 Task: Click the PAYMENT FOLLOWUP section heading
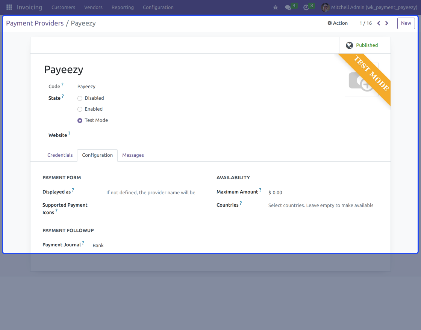tap(68, 230)
